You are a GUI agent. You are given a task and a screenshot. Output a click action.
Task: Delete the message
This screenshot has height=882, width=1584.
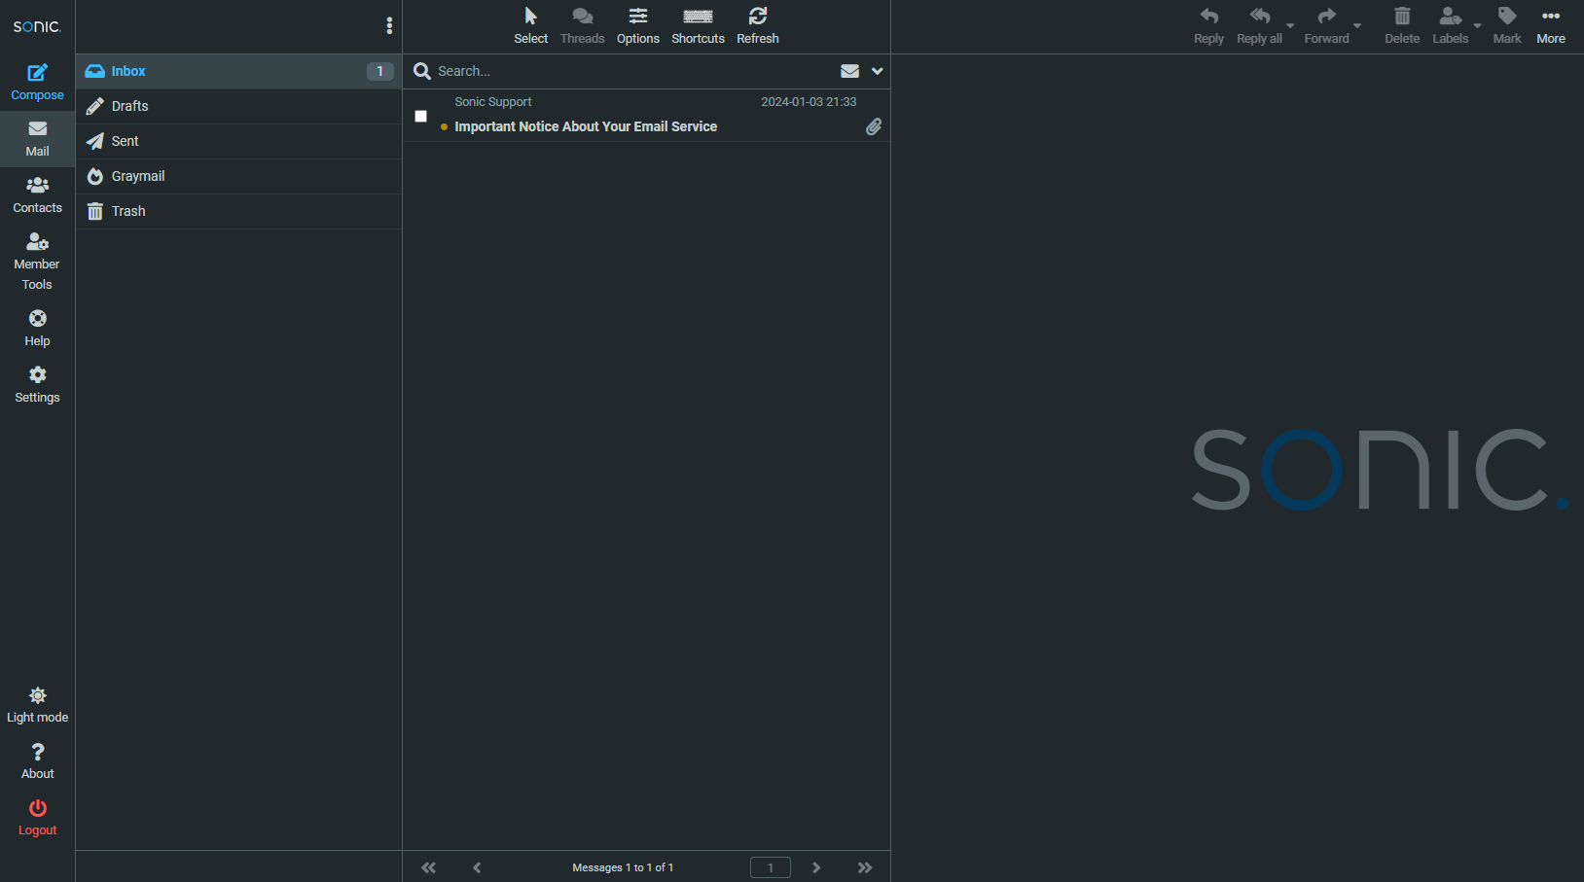[x=1402, y=26]
